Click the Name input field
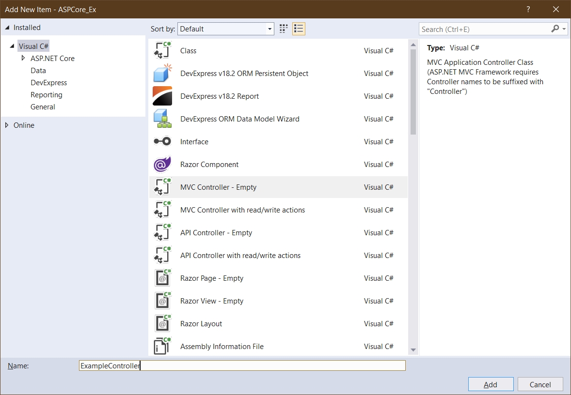The width and height of the screenshot is (571, 395). point(242,365)
